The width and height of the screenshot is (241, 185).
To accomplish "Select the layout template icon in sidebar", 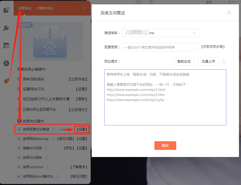I will [6, 46].
